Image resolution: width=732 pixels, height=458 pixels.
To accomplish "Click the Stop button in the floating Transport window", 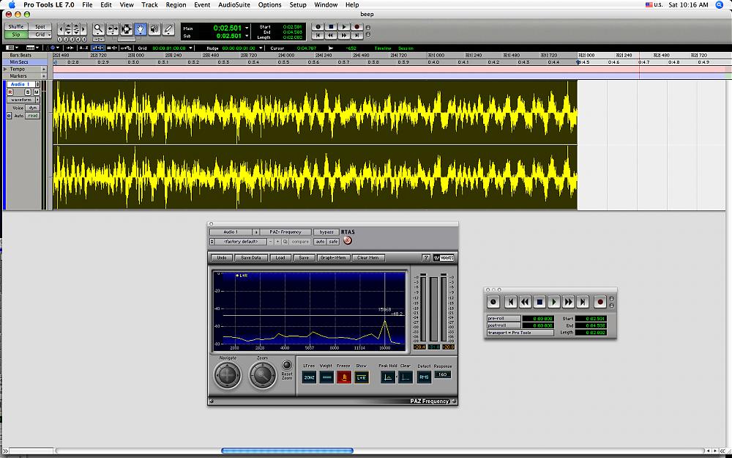I will click(x=539, y=302).
